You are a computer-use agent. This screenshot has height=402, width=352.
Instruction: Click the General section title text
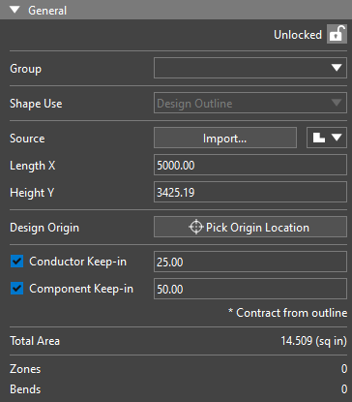(47, 11)
